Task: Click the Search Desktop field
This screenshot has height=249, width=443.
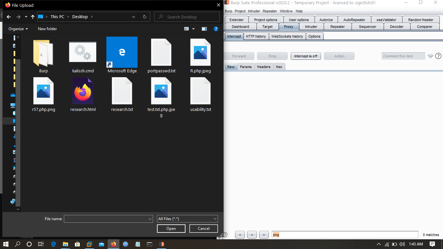Action: click(x=187, y=17)
